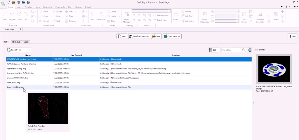Click the Edit Block tool

click(187, 16)
